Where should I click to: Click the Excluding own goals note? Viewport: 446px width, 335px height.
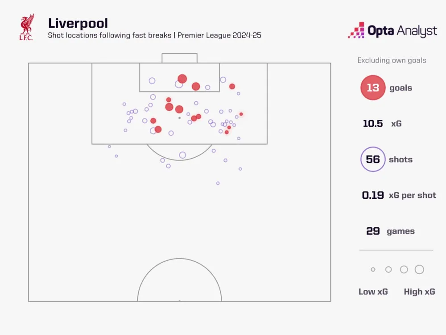point(392,60)
